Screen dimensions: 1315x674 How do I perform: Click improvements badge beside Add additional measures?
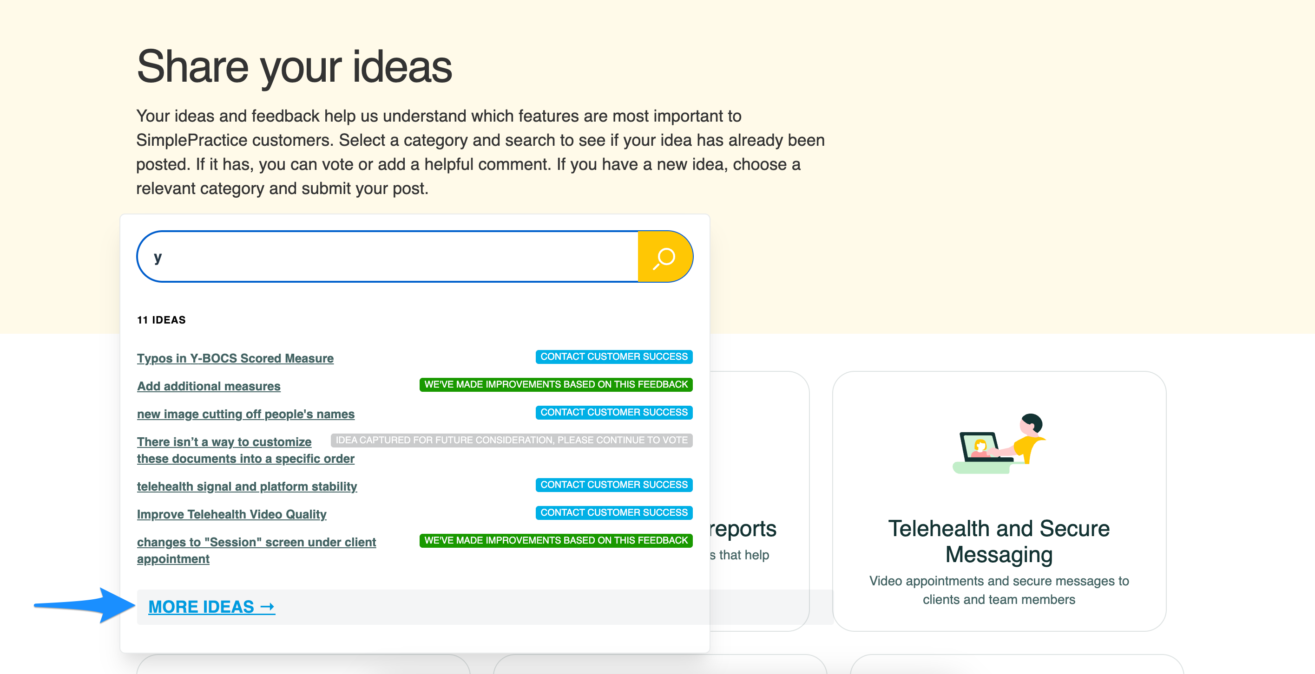[x=556, y=384]
